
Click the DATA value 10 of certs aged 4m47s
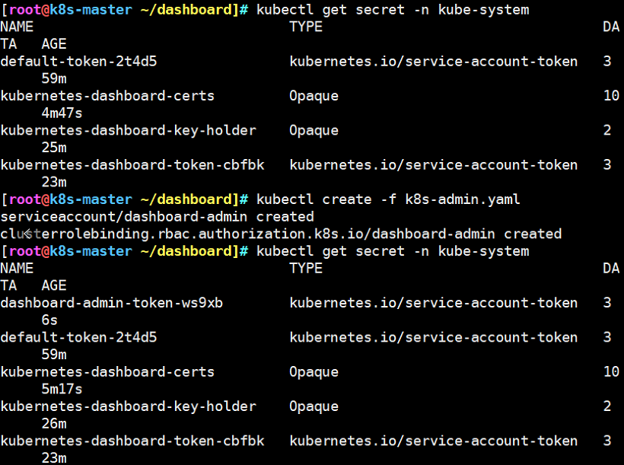(x=611, y=96)
